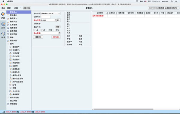Image resolution: width=180 pixels, height=114 pixels.
Task: Open the 股东代码 account dropdown
Action: point(50,13)
